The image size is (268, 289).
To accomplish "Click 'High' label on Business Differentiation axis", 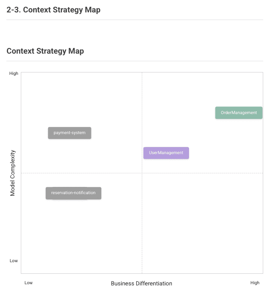I will (255, 283).
